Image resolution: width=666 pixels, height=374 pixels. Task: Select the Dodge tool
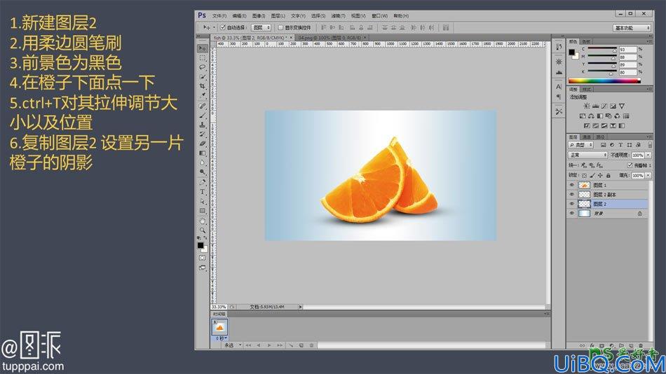[x=203, y=172]
